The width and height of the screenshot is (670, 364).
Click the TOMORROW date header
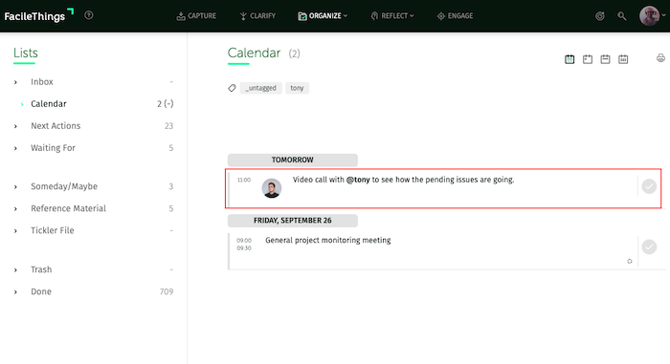click(293, 160)
